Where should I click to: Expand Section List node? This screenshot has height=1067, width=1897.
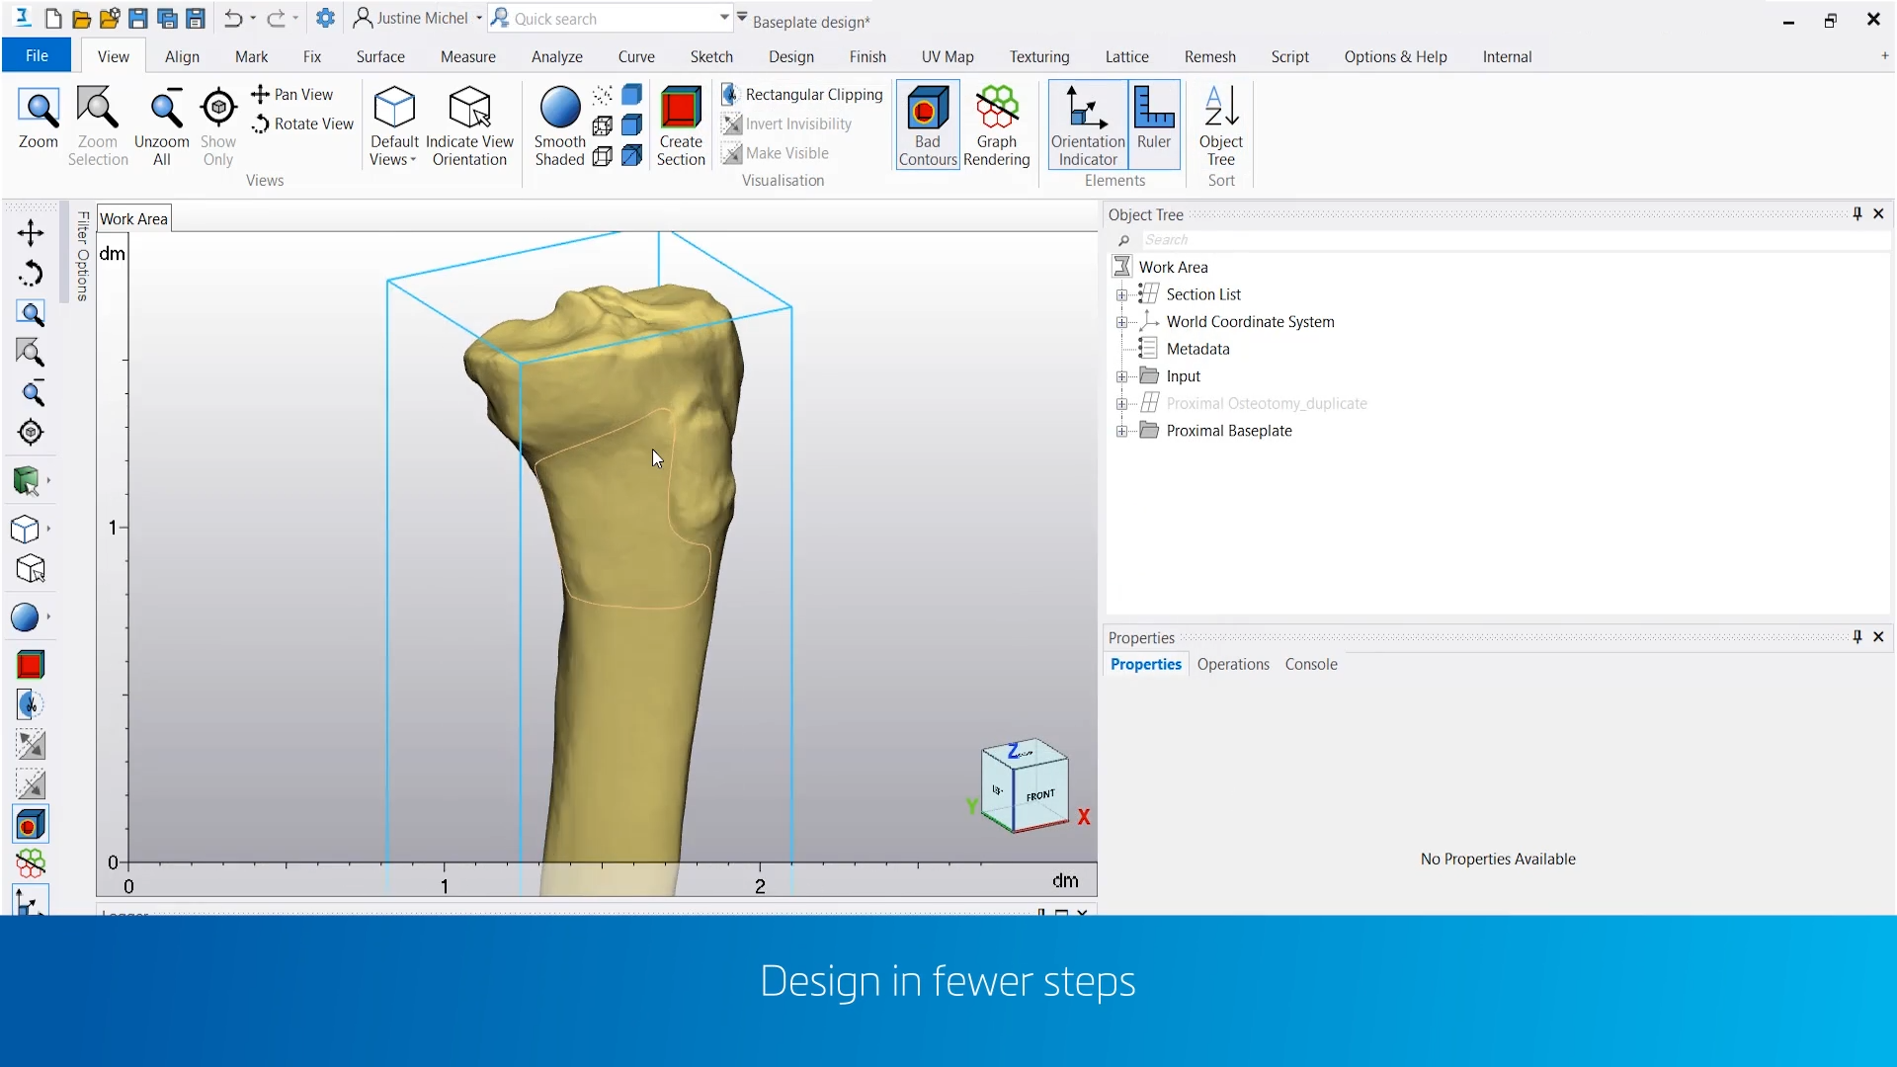coord(1121,295)
